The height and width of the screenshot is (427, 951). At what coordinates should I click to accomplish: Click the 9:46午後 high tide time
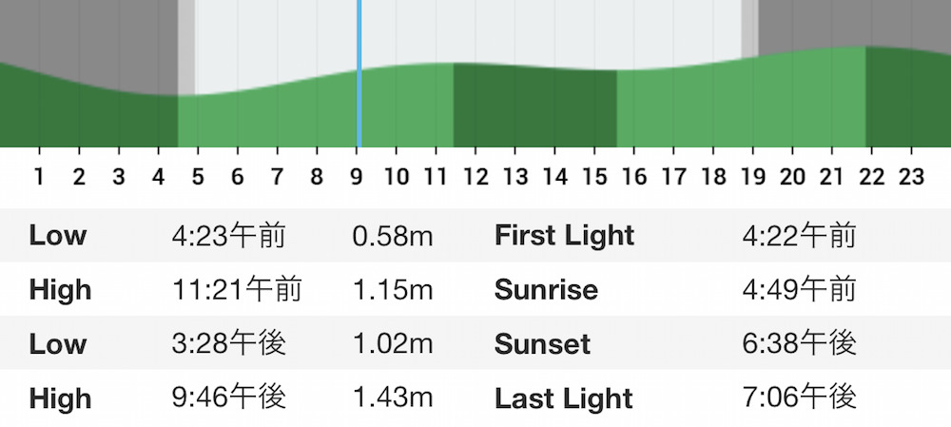click(228, 398)
